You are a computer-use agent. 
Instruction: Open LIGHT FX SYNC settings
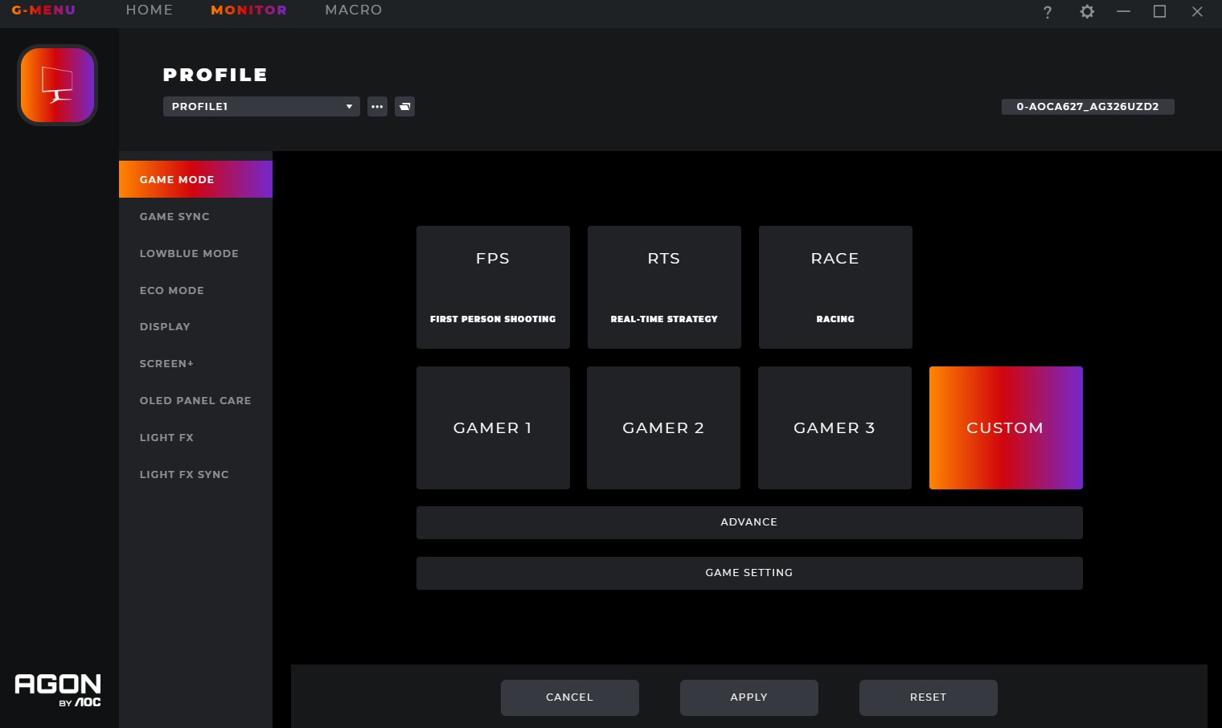(195, 474)
